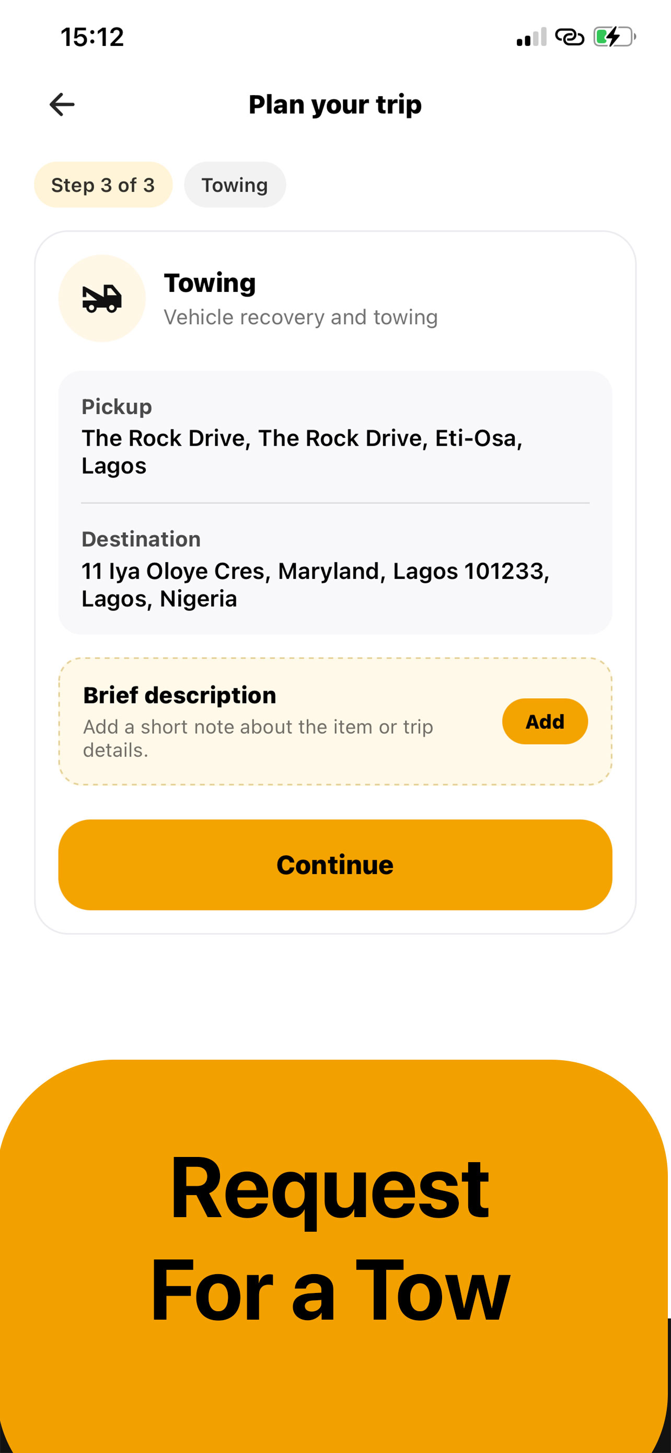Tap the Request For a Tow banner

pos(334,1256)
